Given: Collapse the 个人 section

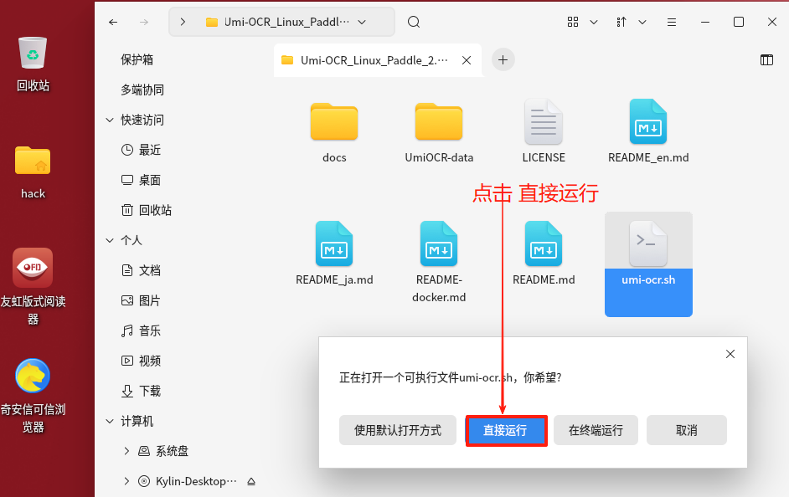Looking at the screenshot, I should coord(110,240).
